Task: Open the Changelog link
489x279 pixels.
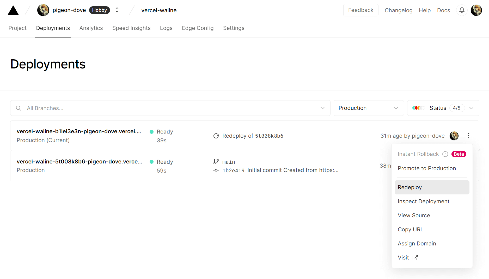Action: click(398, 10)
